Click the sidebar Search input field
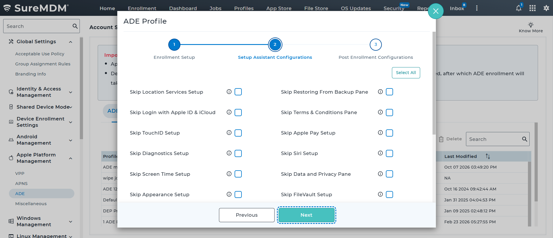 [41, 26]
